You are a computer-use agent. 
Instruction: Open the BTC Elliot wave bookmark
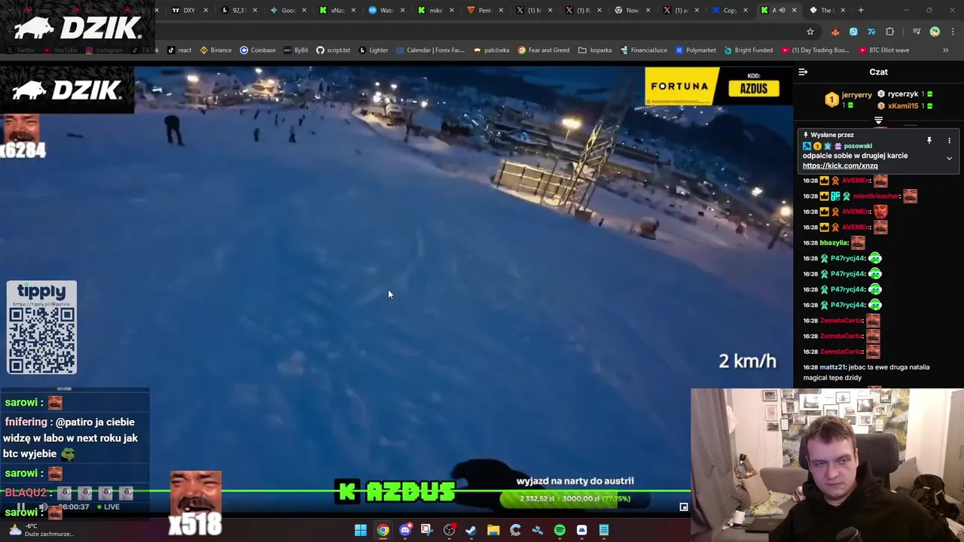pos(884,50)
